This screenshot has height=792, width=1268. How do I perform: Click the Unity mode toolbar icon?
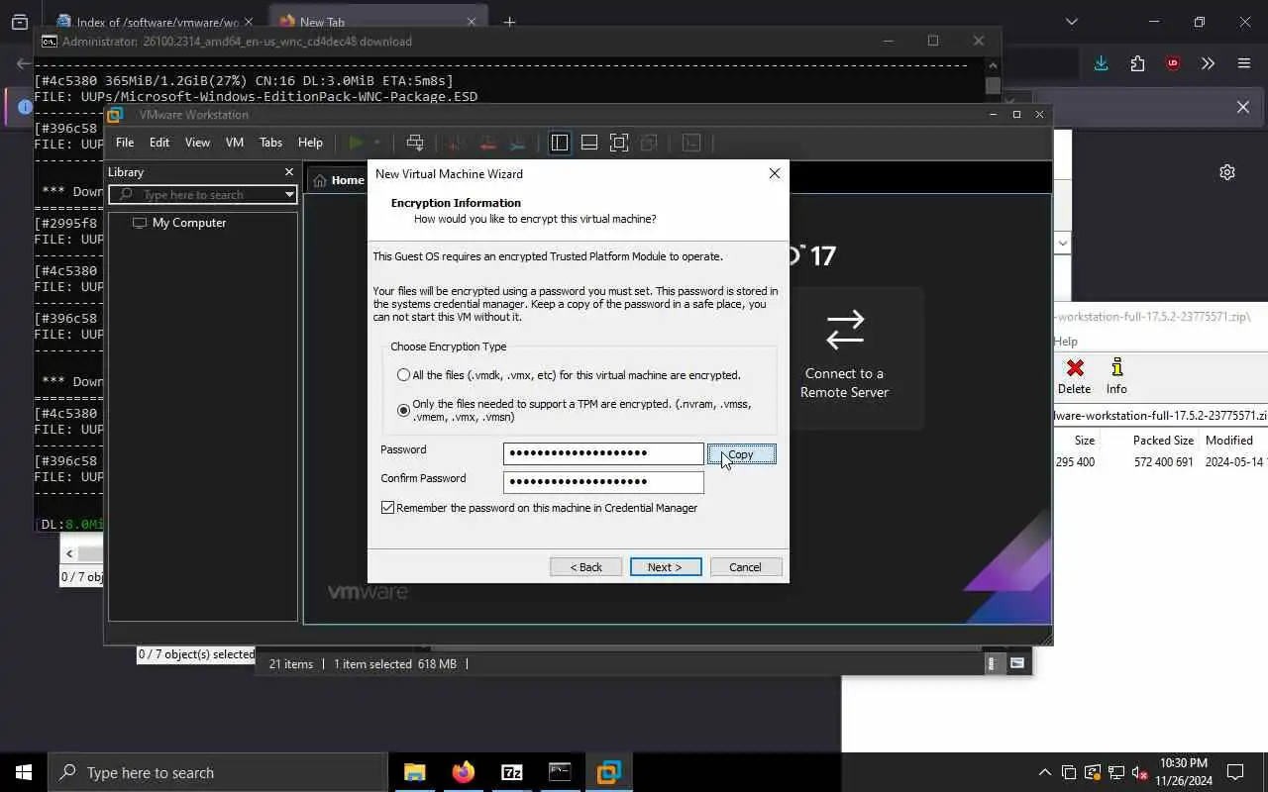650,143
